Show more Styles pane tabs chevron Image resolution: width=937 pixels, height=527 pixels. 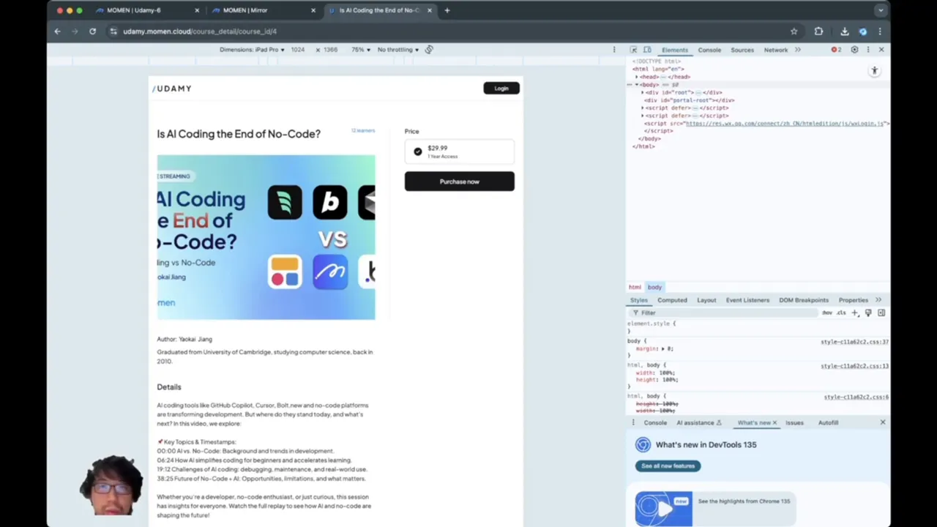(x=878, y=300)
